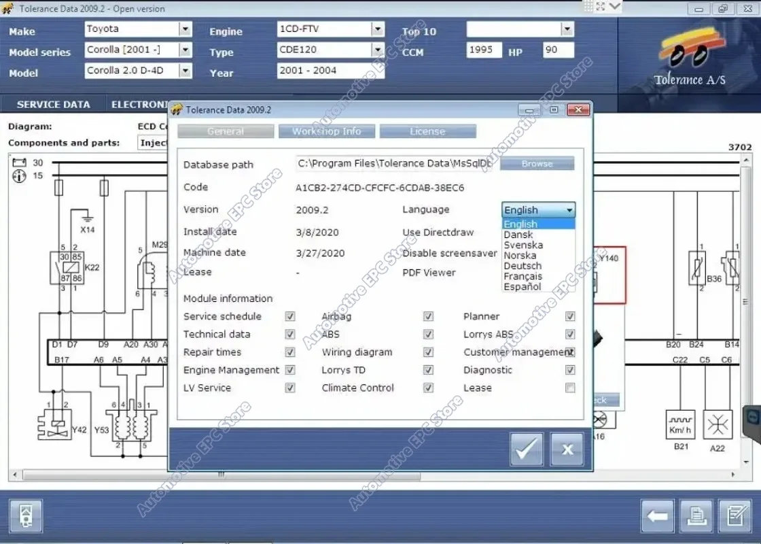Toggle the Technical data checkbox
The width and height of the screenshot is (761, 544).
tap(289, 334)
